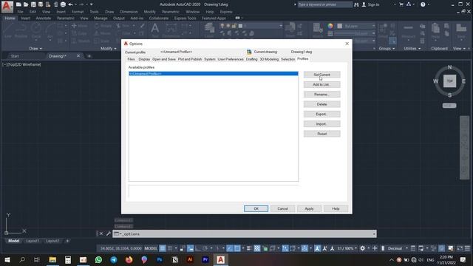
Task: Toggle the MODEL space button in the status bar
Action: pos(151,248)
